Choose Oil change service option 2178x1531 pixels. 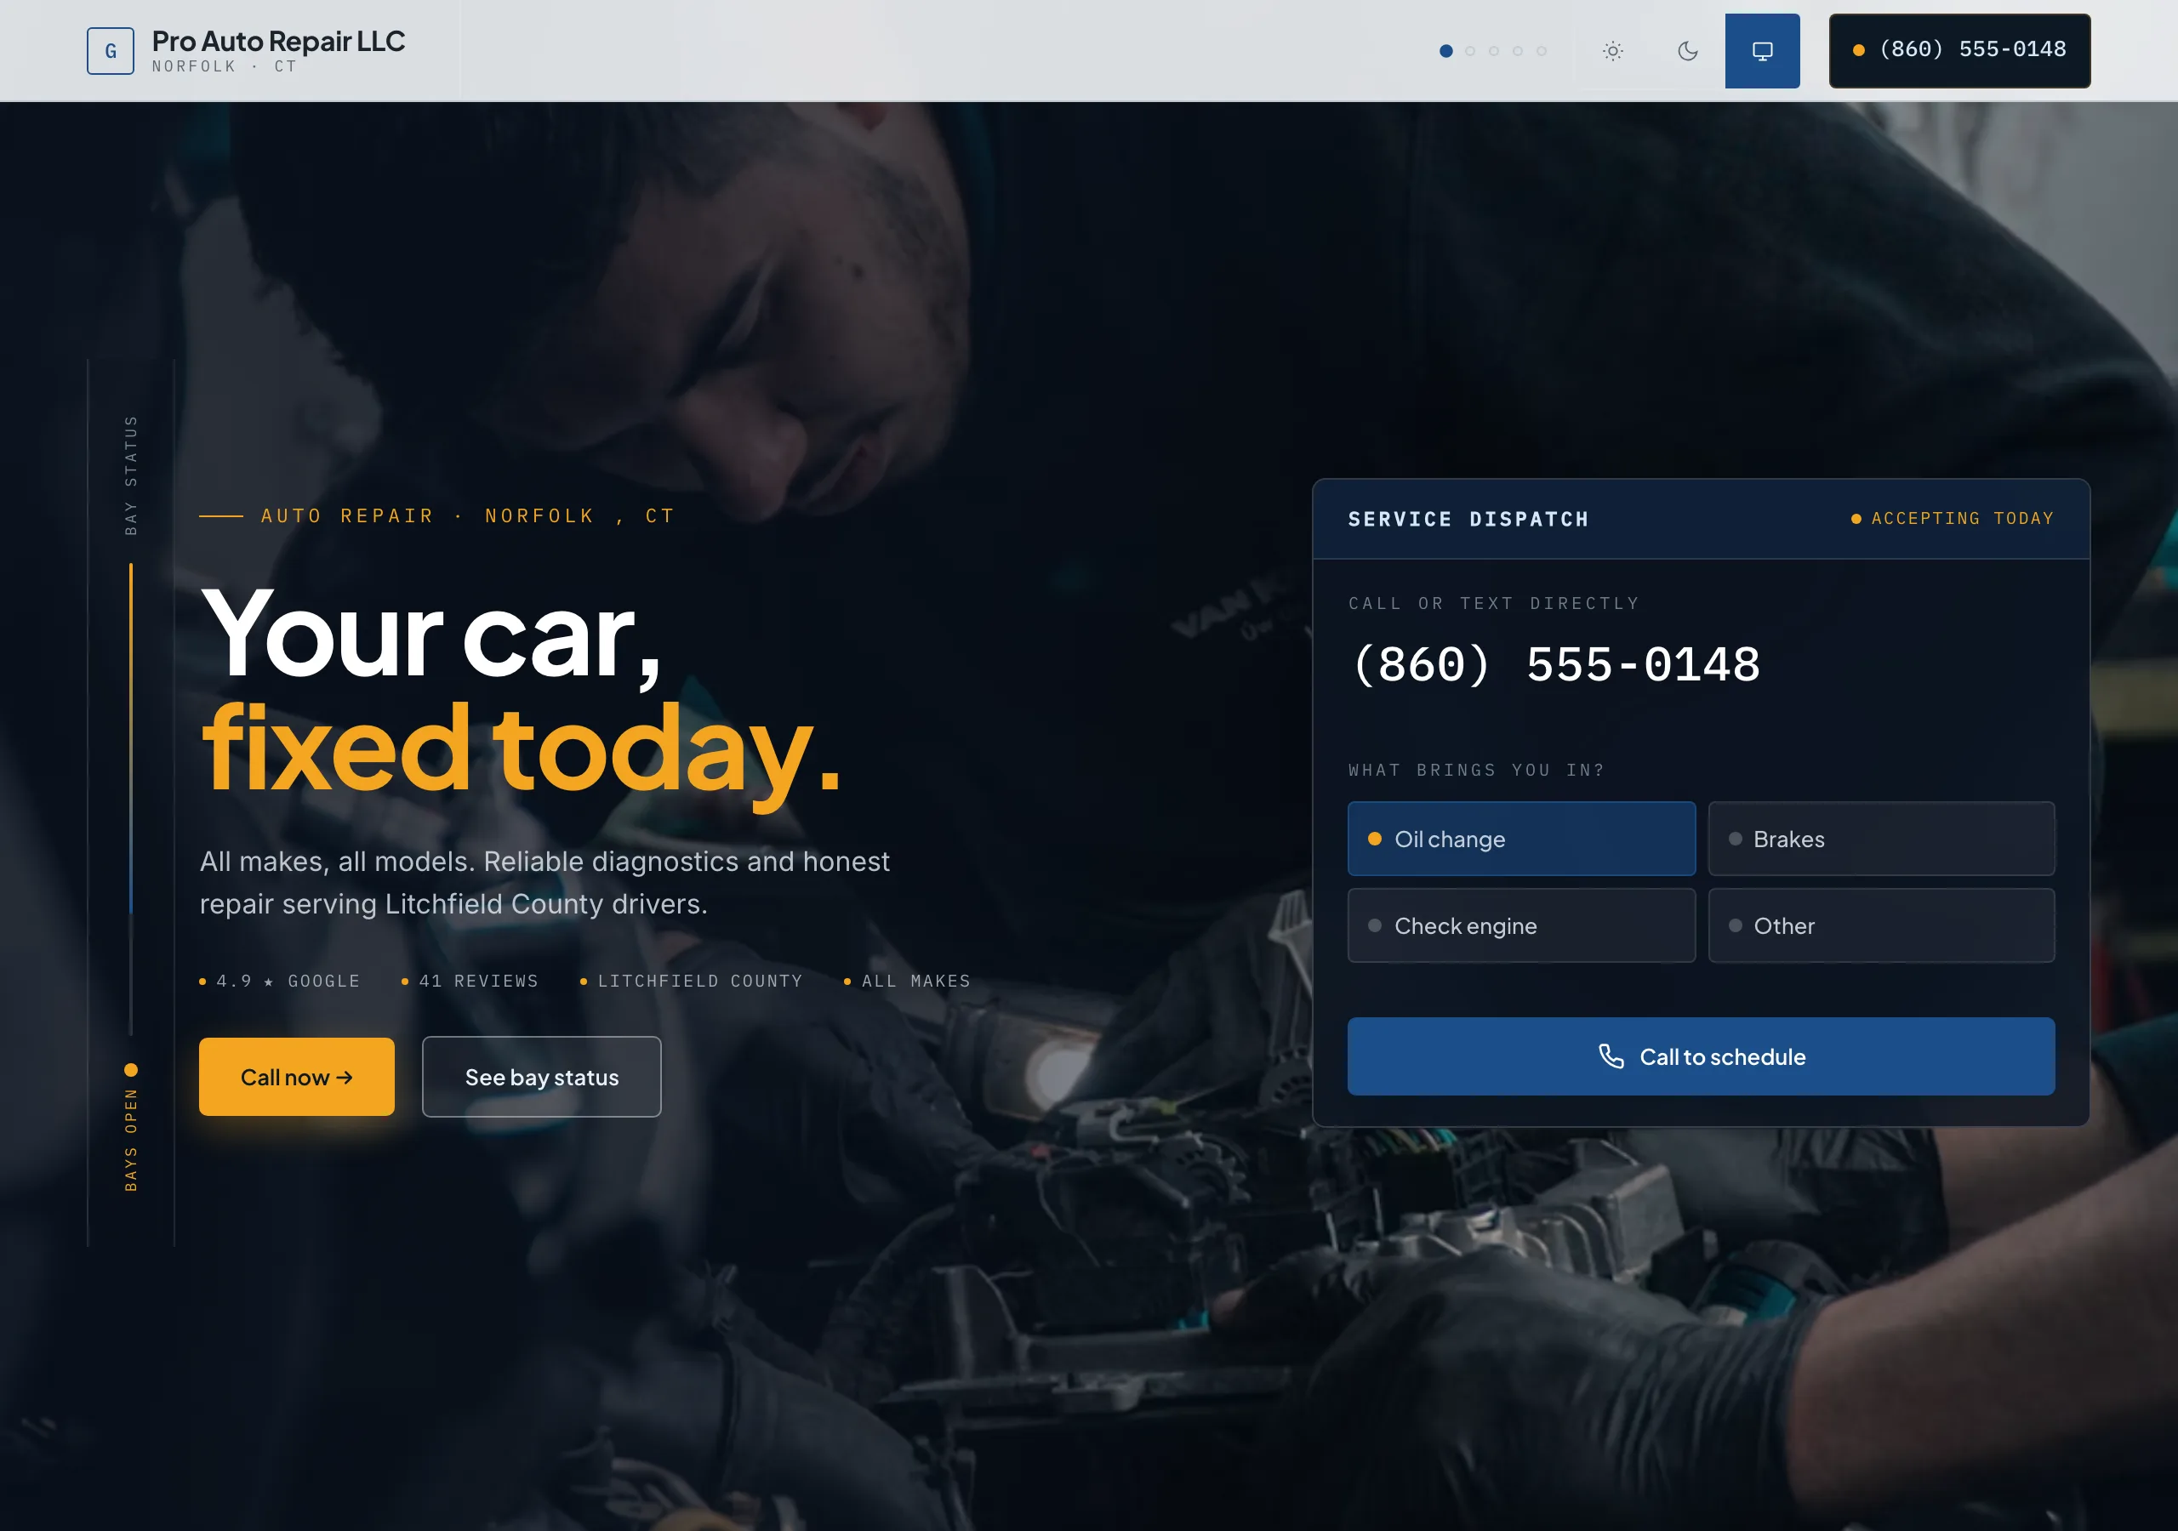pos(1520,839)
